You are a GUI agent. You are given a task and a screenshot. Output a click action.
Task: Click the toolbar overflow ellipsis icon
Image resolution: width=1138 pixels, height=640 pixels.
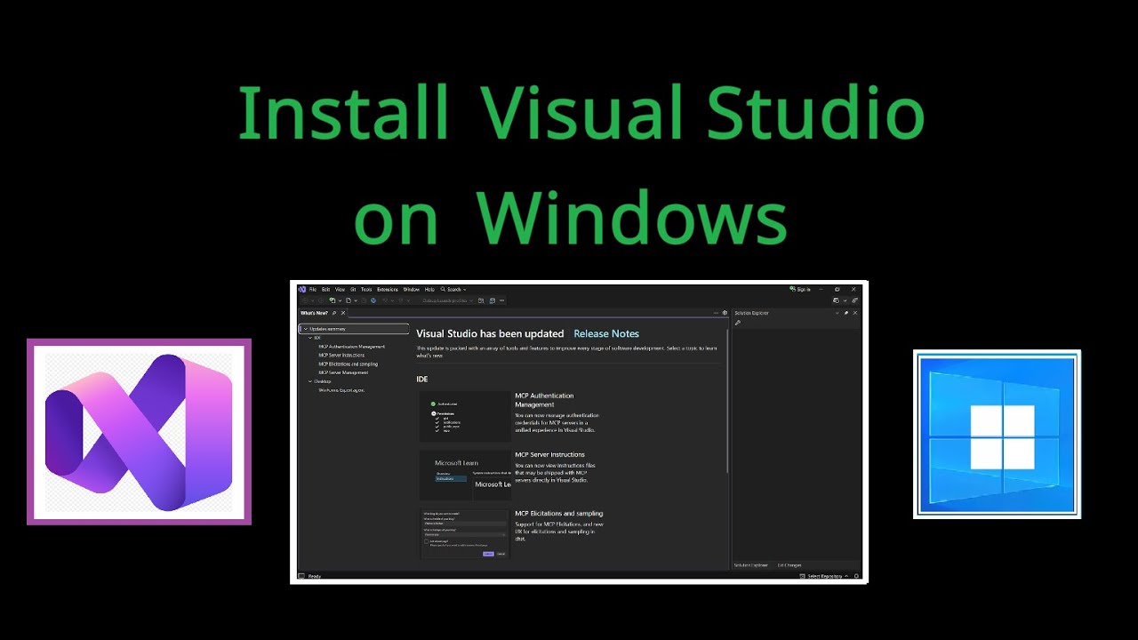(x=501, y=300)
